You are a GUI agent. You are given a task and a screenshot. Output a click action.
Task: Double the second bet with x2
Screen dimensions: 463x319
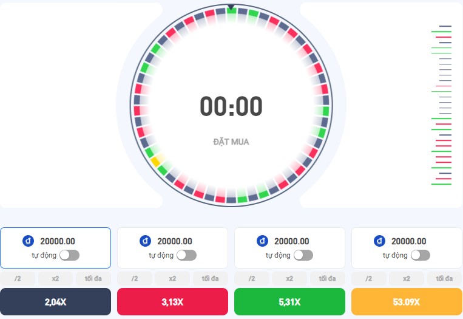(x=172, y=278)
